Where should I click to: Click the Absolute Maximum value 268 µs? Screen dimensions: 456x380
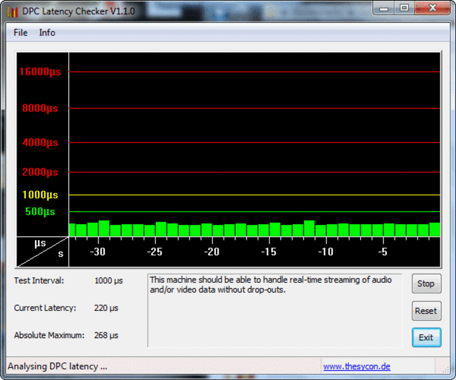(106, 336)
